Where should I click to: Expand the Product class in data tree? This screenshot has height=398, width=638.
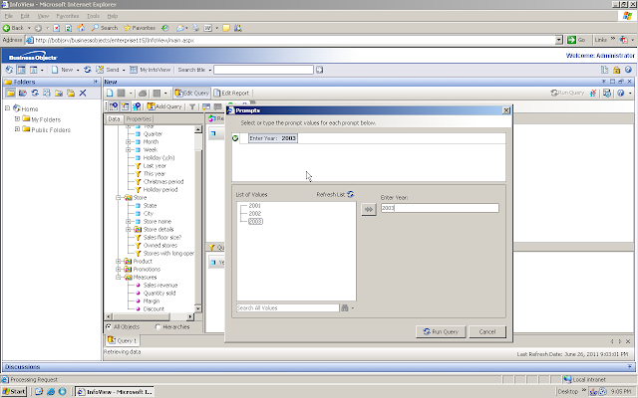119,261
